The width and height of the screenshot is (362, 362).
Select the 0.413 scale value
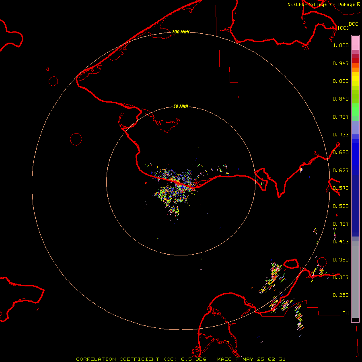pyautogui.click(x=341, y=242)
